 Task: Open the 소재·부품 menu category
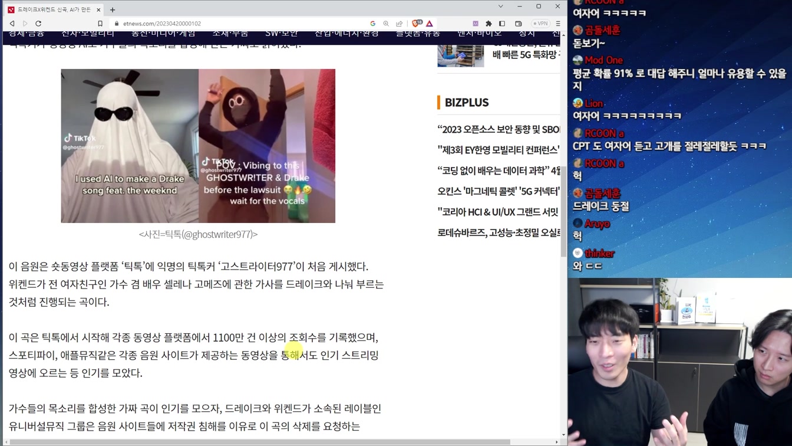(230, 33)
